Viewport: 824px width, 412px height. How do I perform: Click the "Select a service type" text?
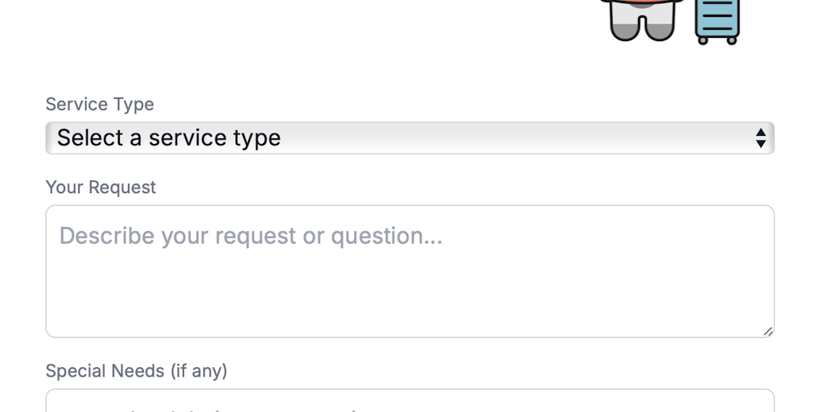click(169, 138)
